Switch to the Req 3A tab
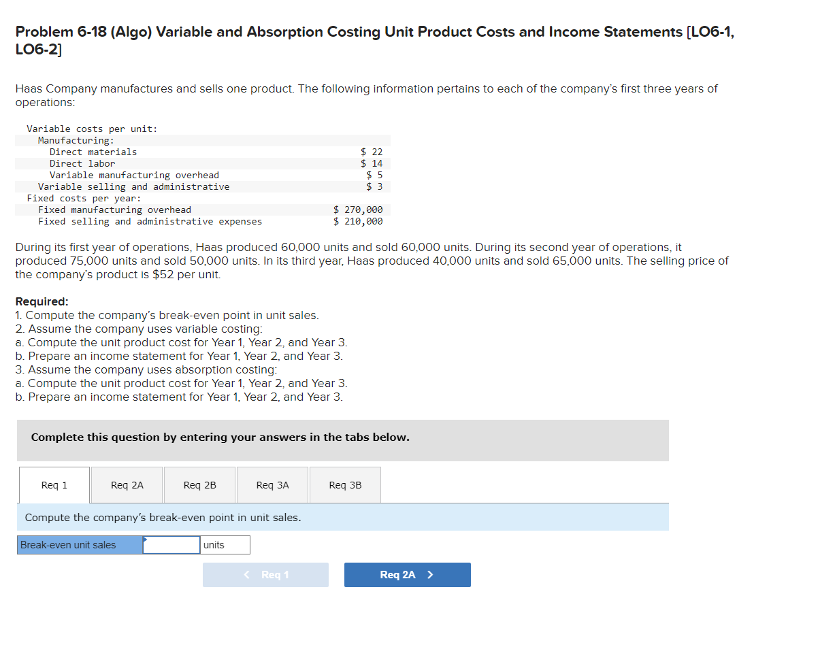 [272, 484]
